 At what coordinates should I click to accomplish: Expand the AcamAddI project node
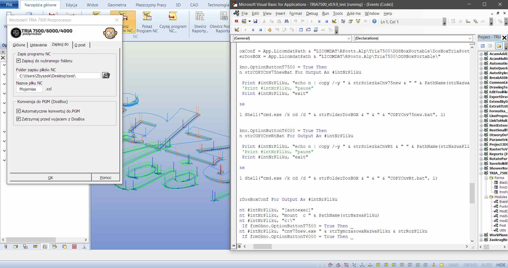point(481,54)
